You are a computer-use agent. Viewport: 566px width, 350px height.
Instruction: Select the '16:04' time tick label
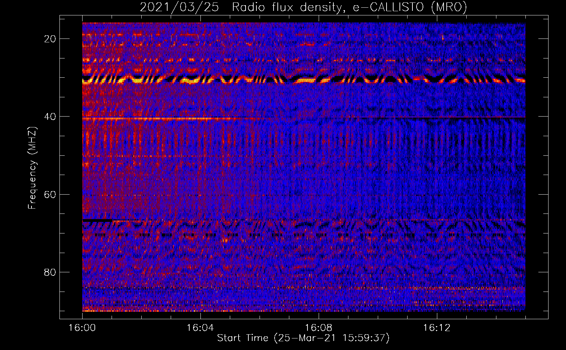coord(200,328)
